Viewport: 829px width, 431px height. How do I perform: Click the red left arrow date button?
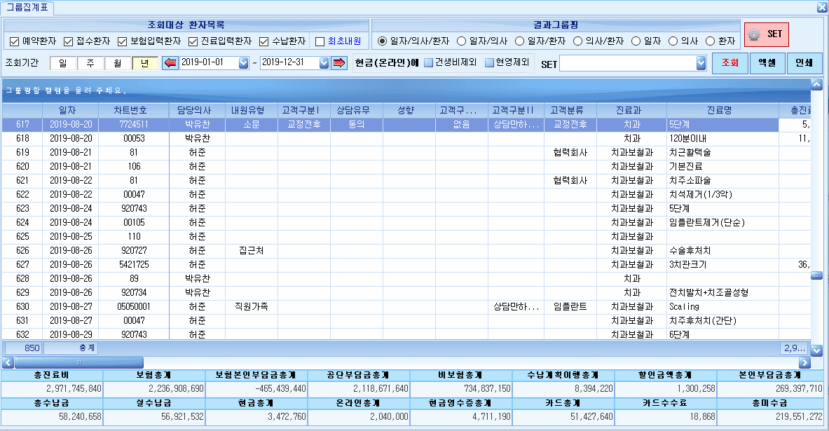(170, 63)
